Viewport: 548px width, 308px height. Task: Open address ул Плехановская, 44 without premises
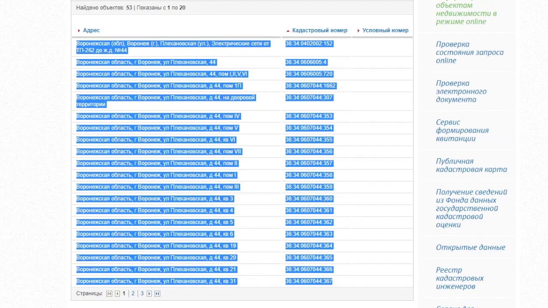coord(146,62)
